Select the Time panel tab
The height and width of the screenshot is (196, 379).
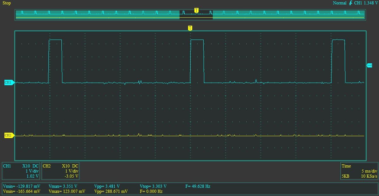click(x=346, y=166)
